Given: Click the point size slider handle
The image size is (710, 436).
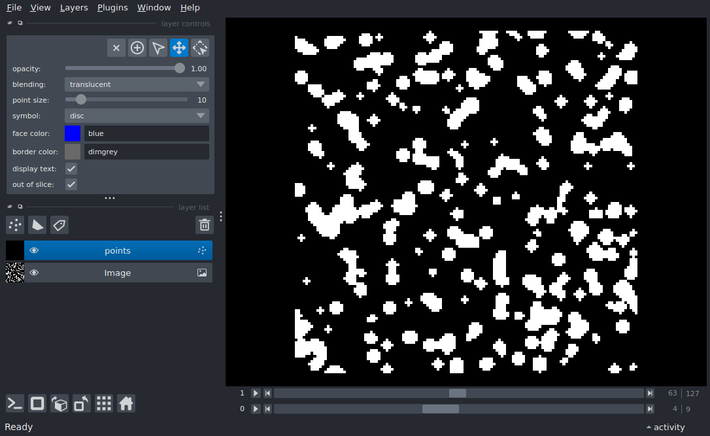Looking at the screenshot, I should point(80,99).
